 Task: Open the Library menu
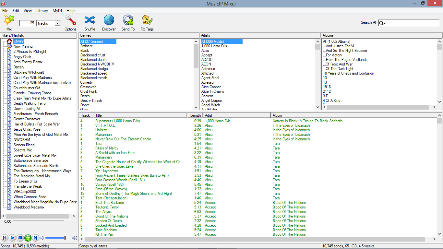[42, 11]
